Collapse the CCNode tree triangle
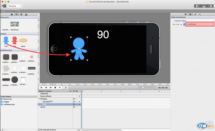The height and width of the screenshot is (131, 215). click(39, 99)
